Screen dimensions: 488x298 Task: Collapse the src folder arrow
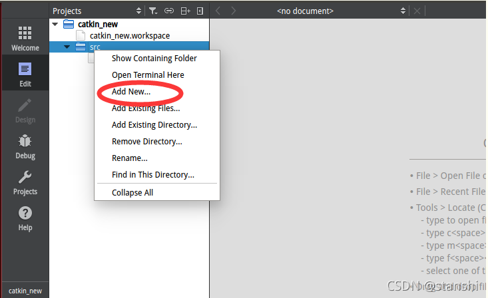(67, 47)
